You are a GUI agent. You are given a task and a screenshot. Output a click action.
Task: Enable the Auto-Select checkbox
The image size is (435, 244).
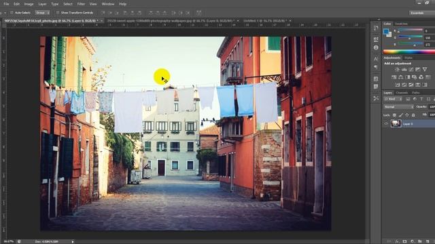[12, 13]
